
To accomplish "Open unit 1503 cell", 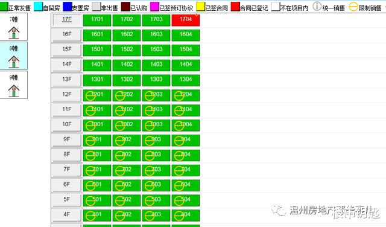I will tap(156, 50).
